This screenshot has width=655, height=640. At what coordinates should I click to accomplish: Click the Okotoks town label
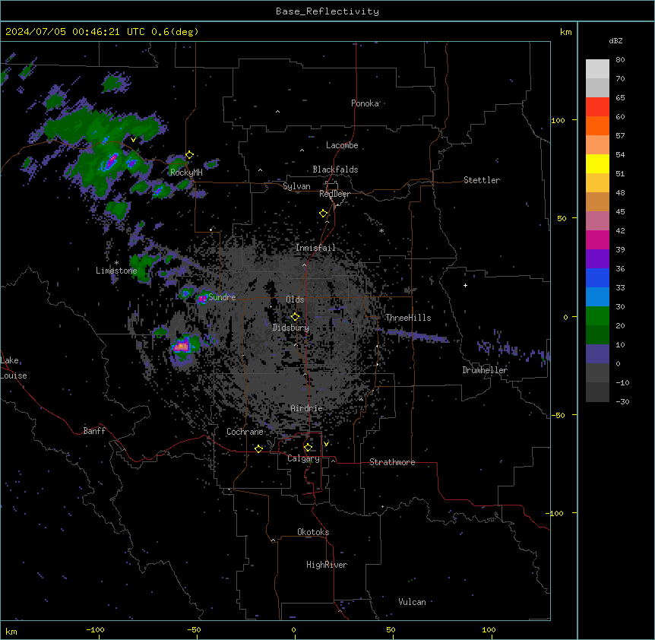(x=313, y=532)
